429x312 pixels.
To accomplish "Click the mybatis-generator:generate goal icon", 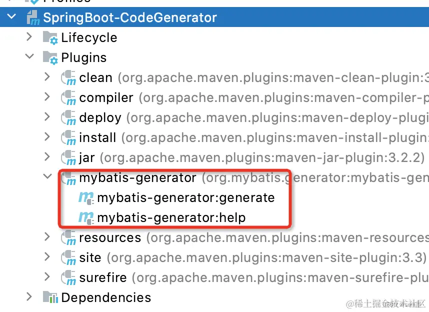I will 86,197.
